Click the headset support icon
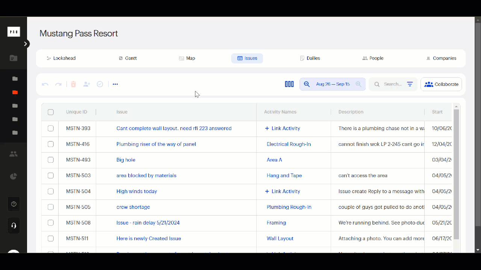Image resolution: width=481 pixels, height=270 pixels. 14,226
